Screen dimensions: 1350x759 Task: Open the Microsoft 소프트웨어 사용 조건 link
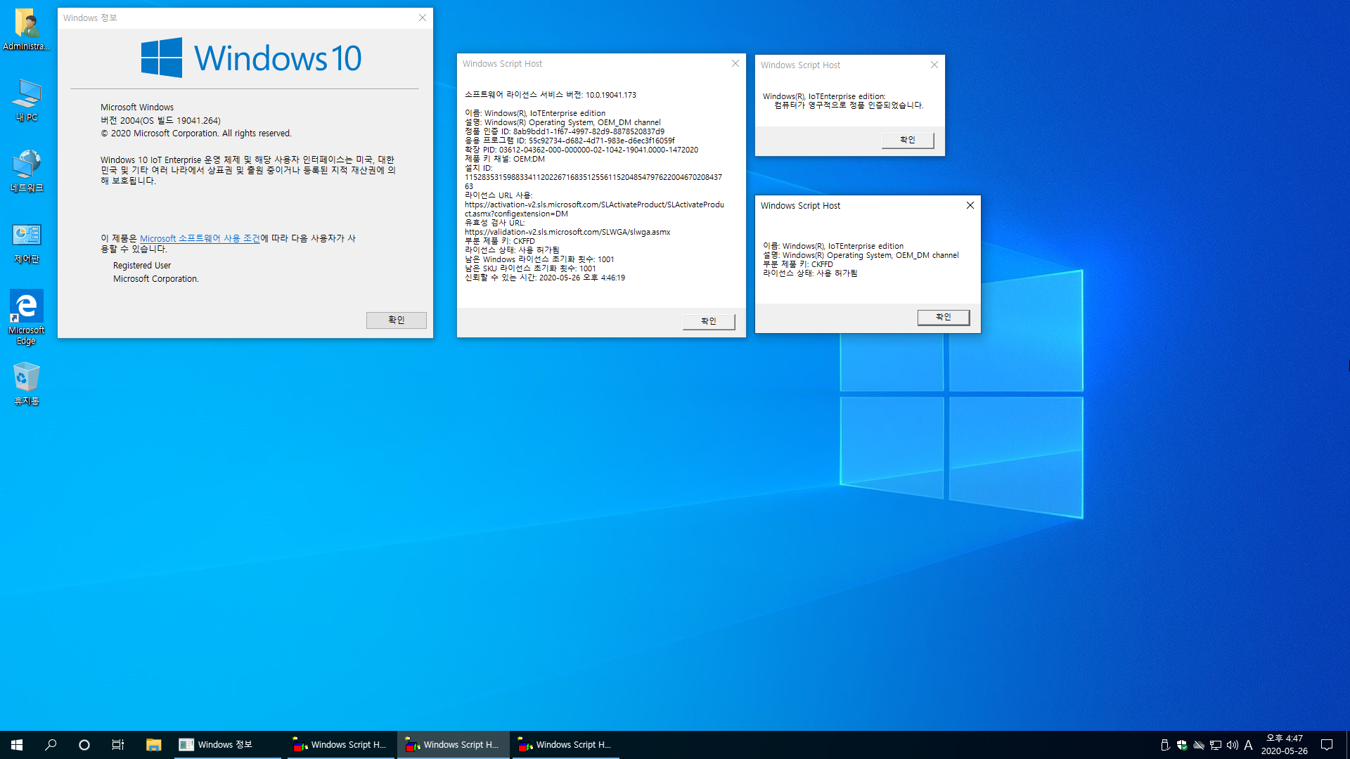click(200, 239)
